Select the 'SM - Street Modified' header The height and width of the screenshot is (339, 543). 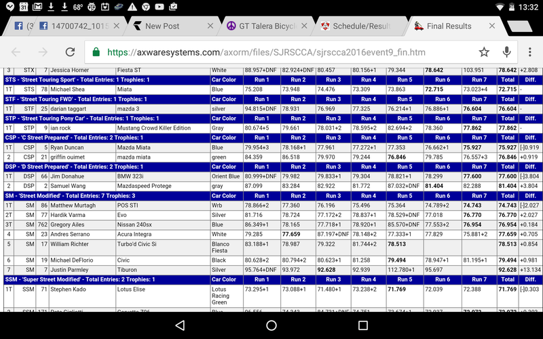point(107,196)
